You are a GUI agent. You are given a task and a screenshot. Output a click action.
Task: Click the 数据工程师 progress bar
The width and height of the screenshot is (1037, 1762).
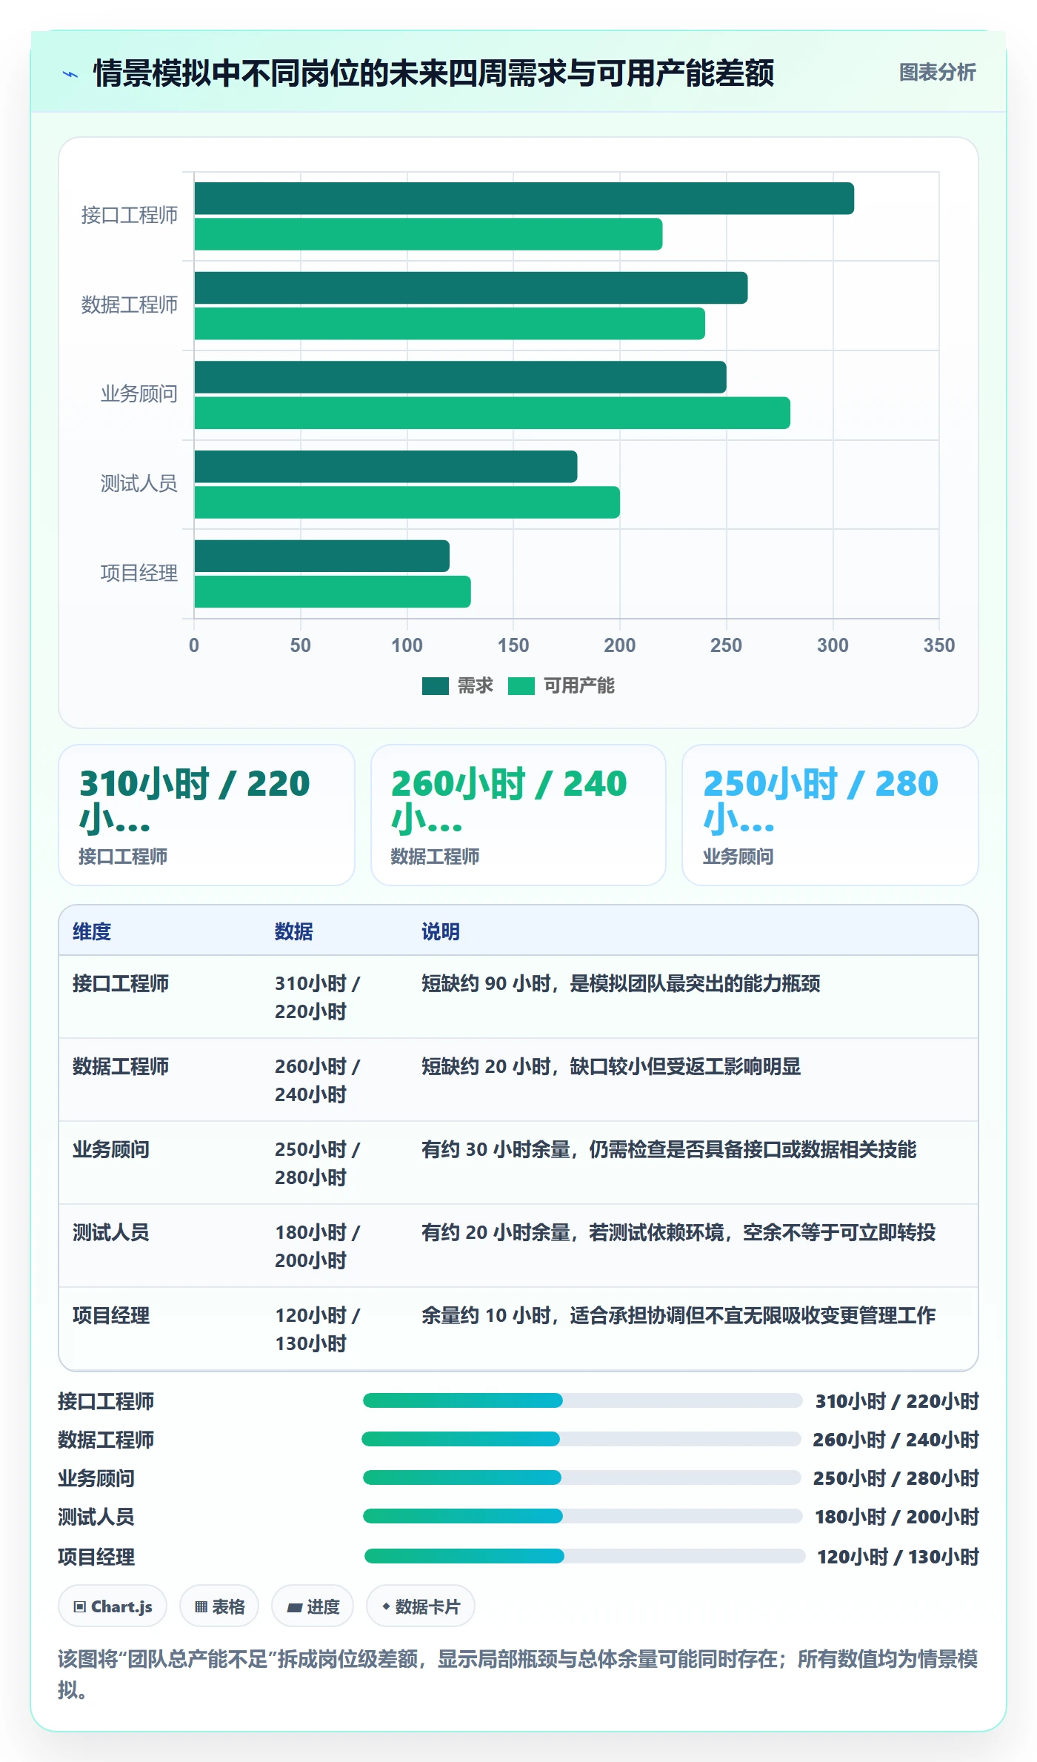tap(581, 1439)
